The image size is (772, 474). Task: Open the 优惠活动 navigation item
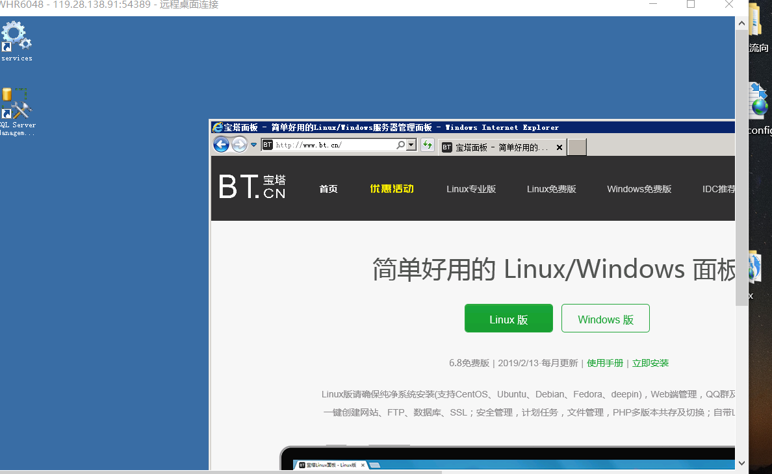(x=392, y=189)
